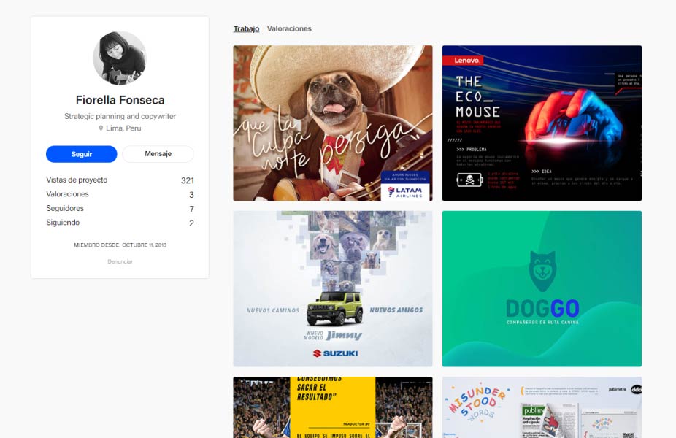This screenshot has height=438, width=676.
Task: Click the location pin icon beside Lima, Peru
Action: point(101,128)
